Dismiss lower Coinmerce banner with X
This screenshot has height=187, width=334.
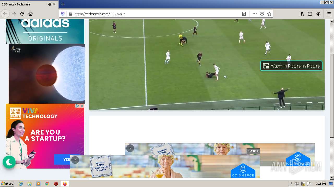[x=75, y=160]
